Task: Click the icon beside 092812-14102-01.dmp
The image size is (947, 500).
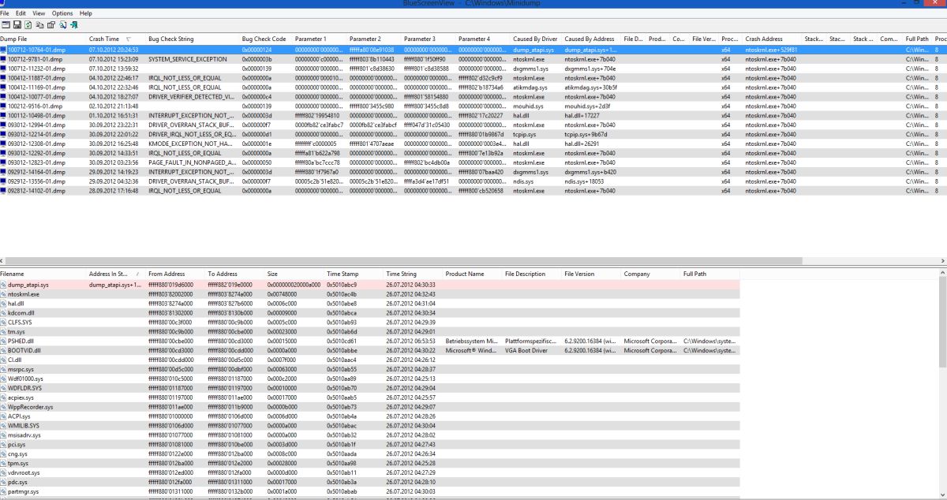Action: click(x=3, y=190)
